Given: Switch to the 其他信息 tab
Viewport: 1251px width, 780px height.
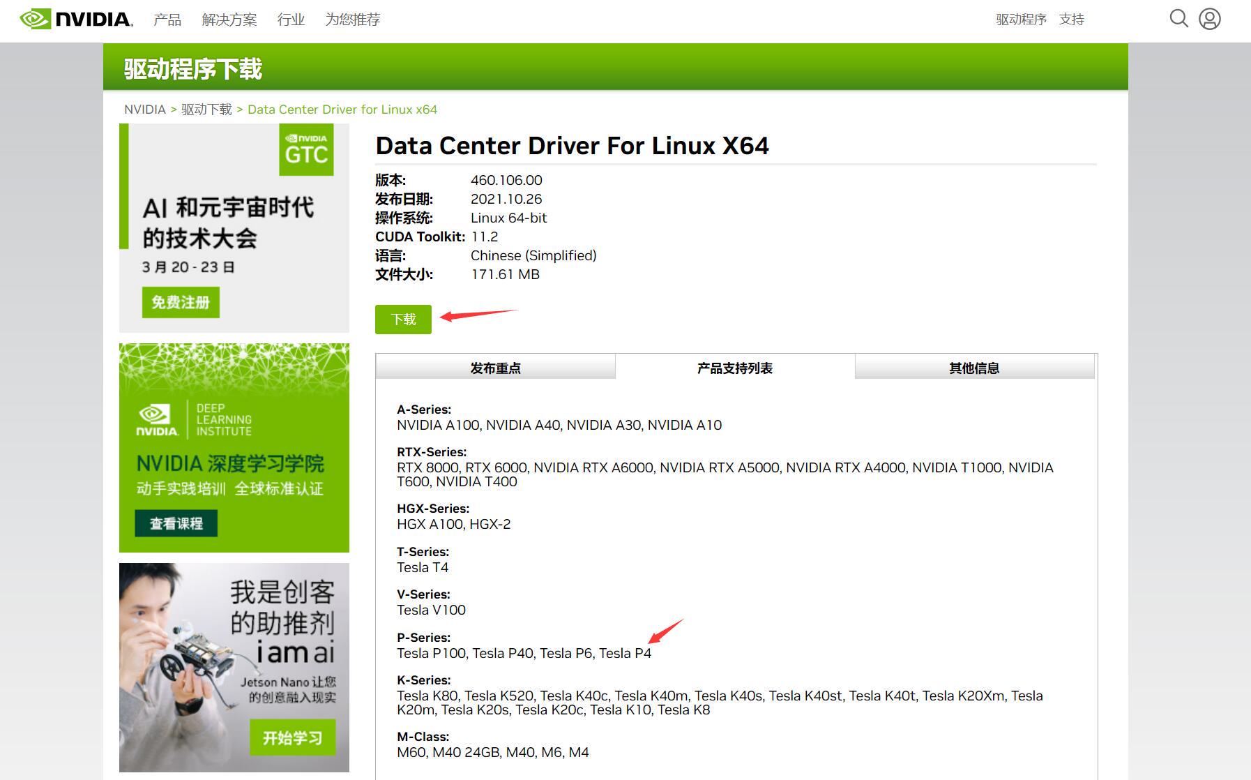Looking at the screenshot, I should click(973, 368).
